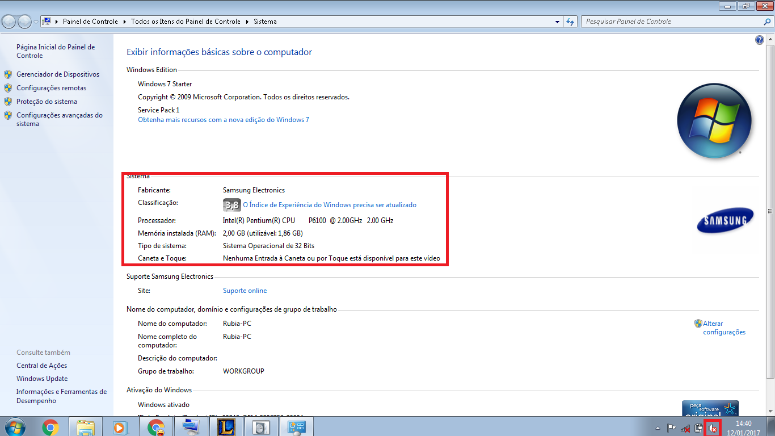775x436 pixels.
Task: Open Informações e Ferramentas de Desempenho
Action: tap(61, 396)
